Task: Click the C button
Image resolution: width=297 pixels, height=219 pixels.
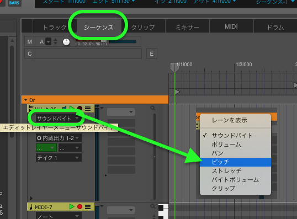Action: click(30, 54)
